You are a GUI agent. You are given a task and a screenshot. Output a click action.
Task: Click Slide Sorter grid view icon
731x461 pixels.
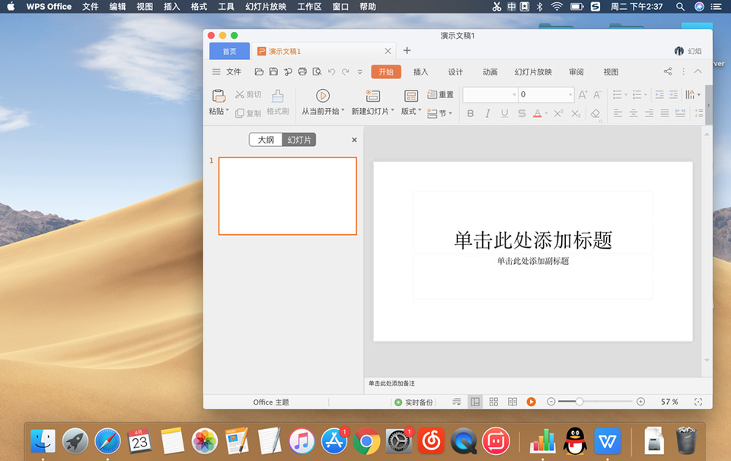click(493, 402)
